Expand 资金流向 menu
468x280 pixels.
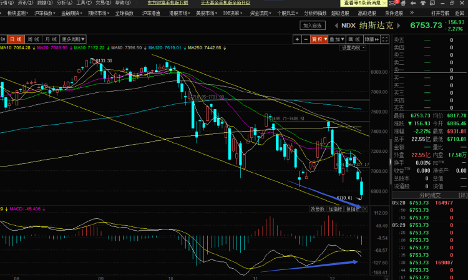[x=261, y=13]
